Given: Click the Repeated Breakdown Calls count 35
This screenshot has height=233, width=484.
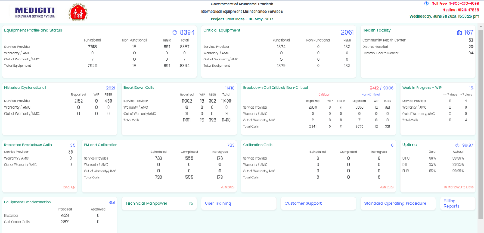Looking at the screenshot, I should [72, 145].
